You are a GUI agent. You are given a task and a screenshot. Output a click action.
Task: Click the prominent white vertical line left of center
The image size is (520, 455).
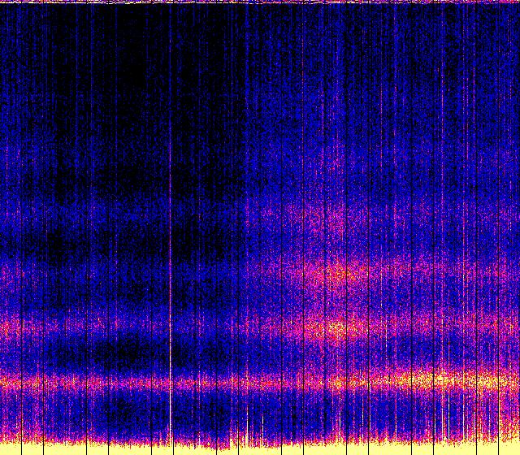tap(170, 244)
